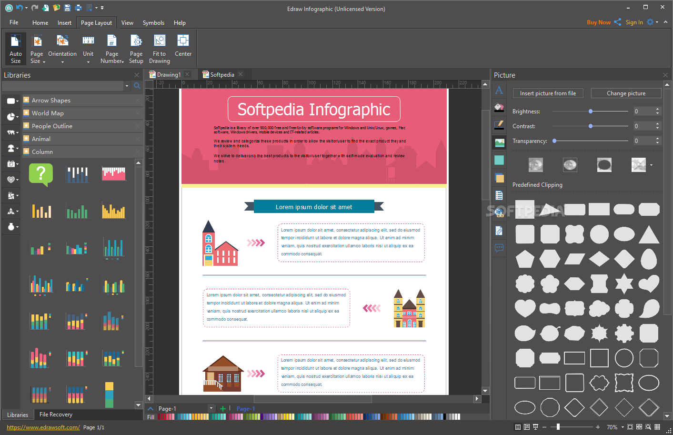Open the hyperlink globe panel icon
This screenshot has width=673, height=435.
pyautogui.click(x=499, y=213)
